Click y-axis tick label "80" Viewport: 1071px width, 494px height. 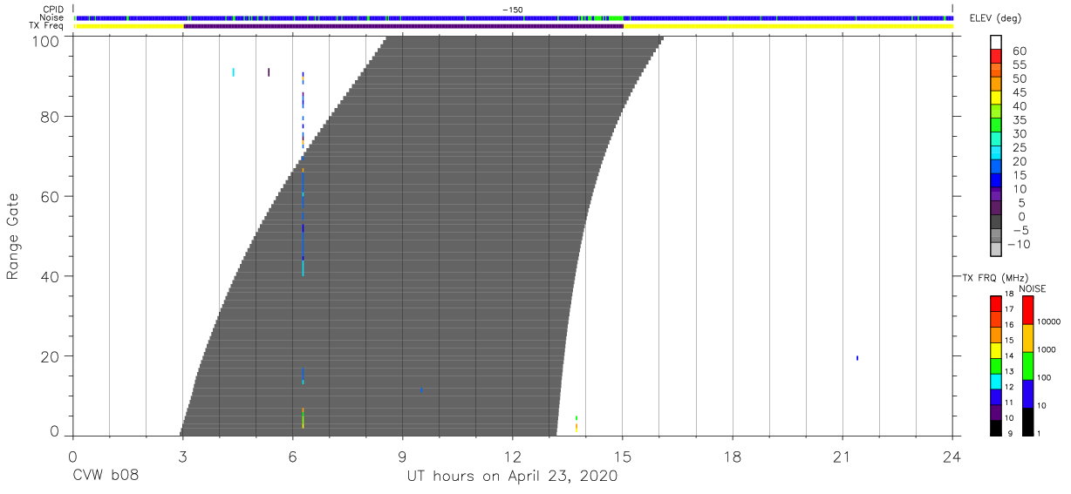click(51, 116)
